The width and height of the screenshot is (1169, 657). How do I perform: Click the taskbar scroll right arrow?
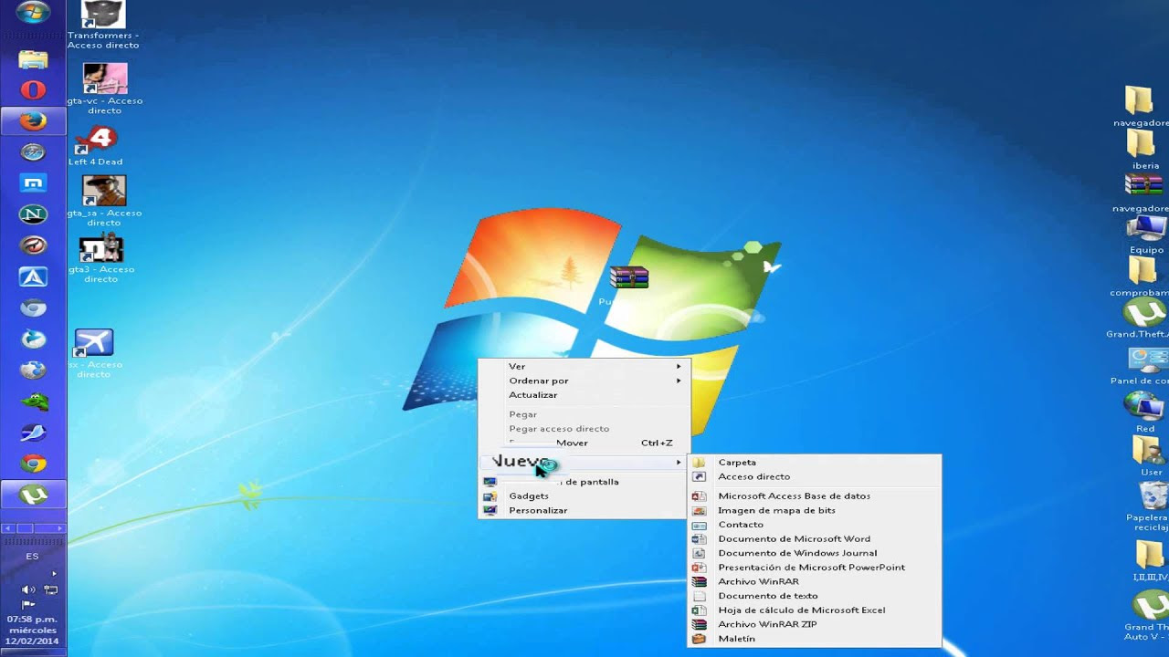pyautogui.click(x=59, y=527)
